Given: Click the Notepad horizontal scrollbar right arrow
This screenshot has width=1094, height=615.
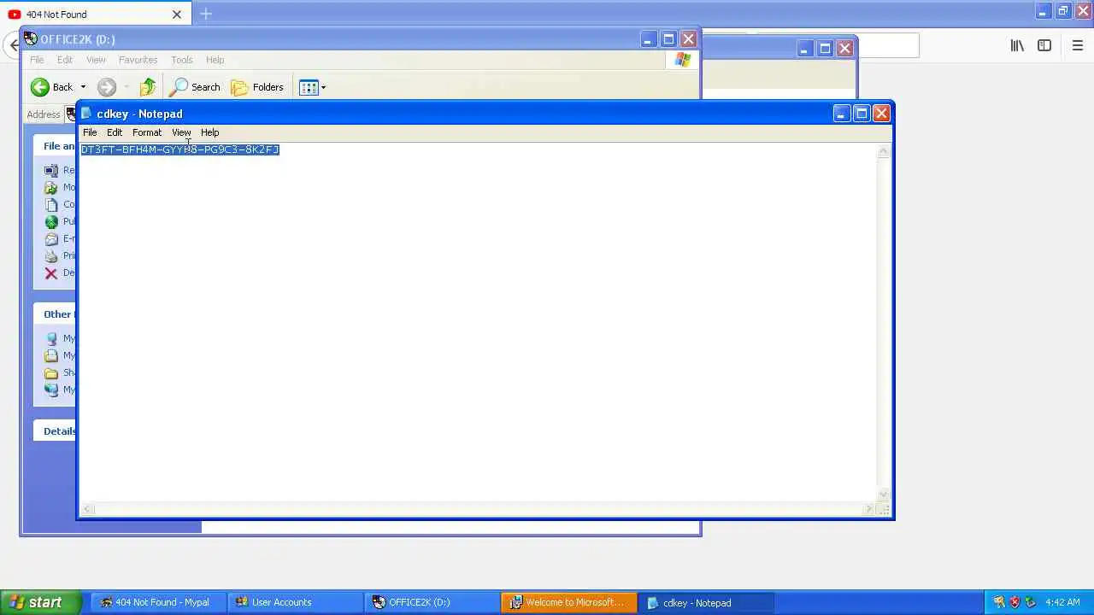Looking at the screenshot, I should [x=869, y=509].
